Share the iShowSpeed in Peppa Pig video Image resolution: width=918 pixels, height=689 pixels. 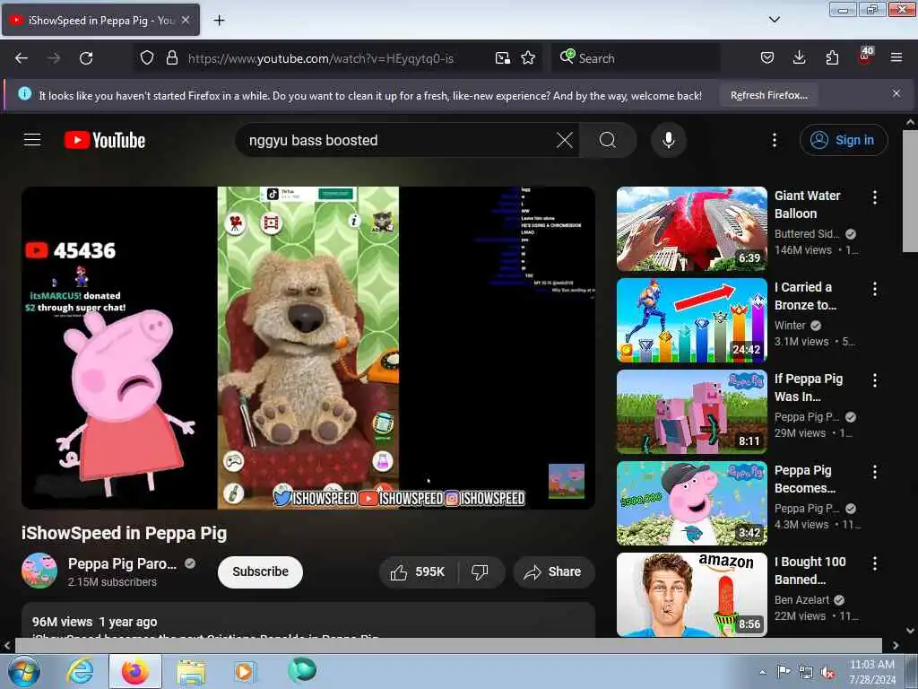(x=554, y=571)
